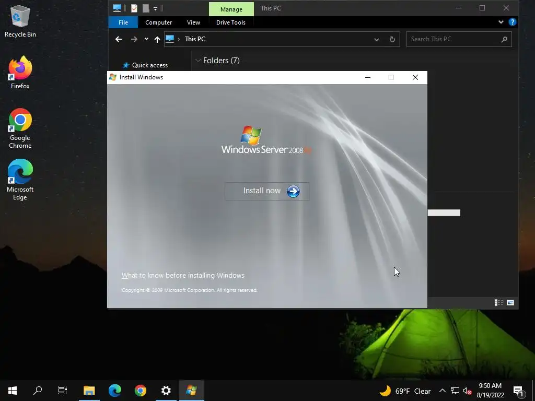
Task: Open the weather widget 69°F Clear
Action: 405,391
